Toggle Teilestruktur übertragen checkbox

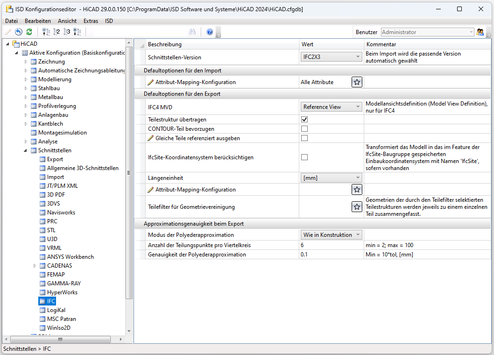(304, 120)
